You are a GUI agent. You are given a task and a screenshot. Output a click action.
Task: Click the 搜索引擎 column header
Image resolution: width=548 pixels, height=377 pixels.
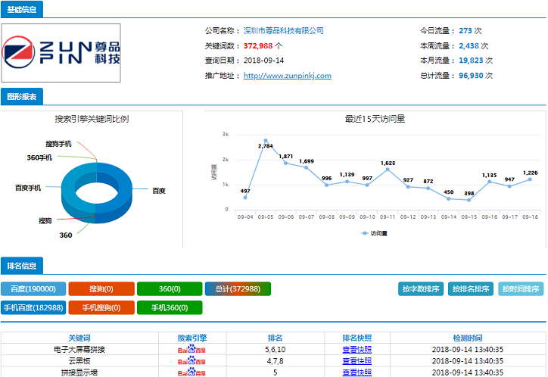(192, 338)
